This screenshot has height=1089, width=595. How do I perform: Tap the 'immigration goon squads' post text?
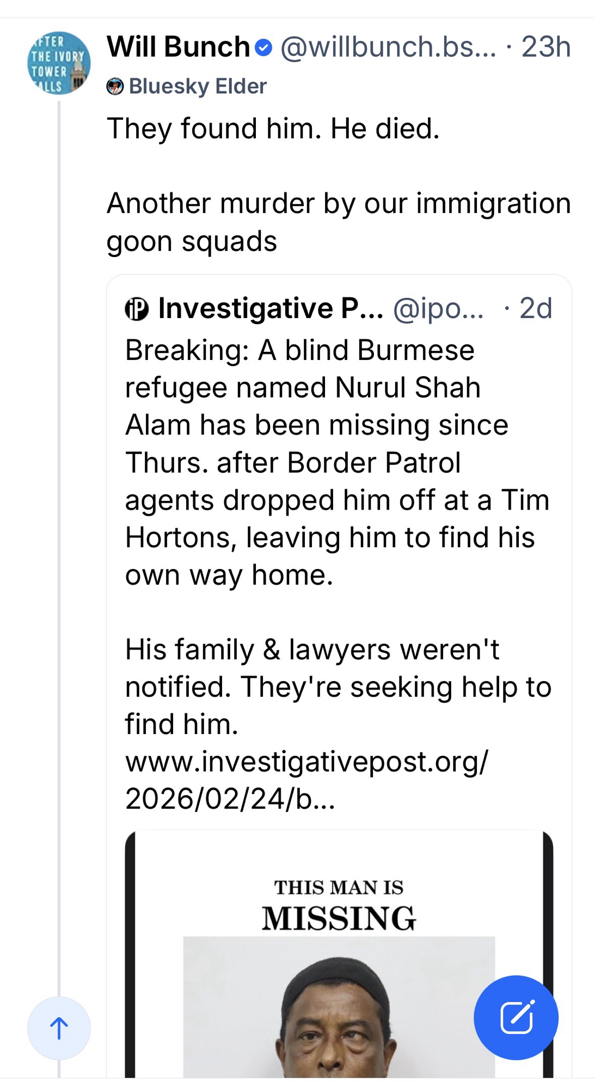coord(338,222)
